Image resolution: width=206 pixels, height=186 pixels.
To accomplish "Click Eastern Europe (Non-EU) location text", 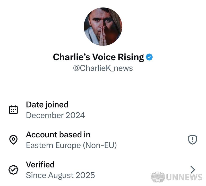I will click(x=71, y=145).
